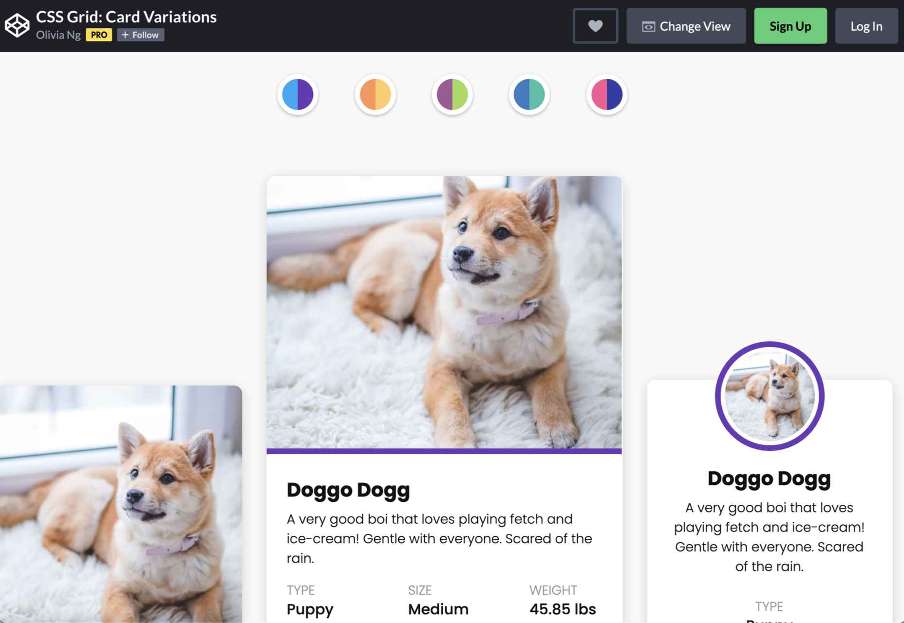Love this pen with the heart button
The height and width of the screenshot is (623, 904).
[x=595, y=26]
